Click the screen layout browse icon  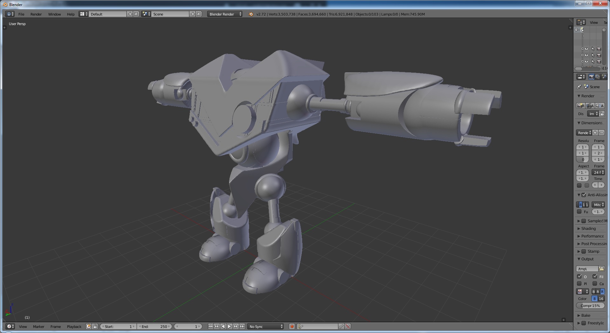84,14
